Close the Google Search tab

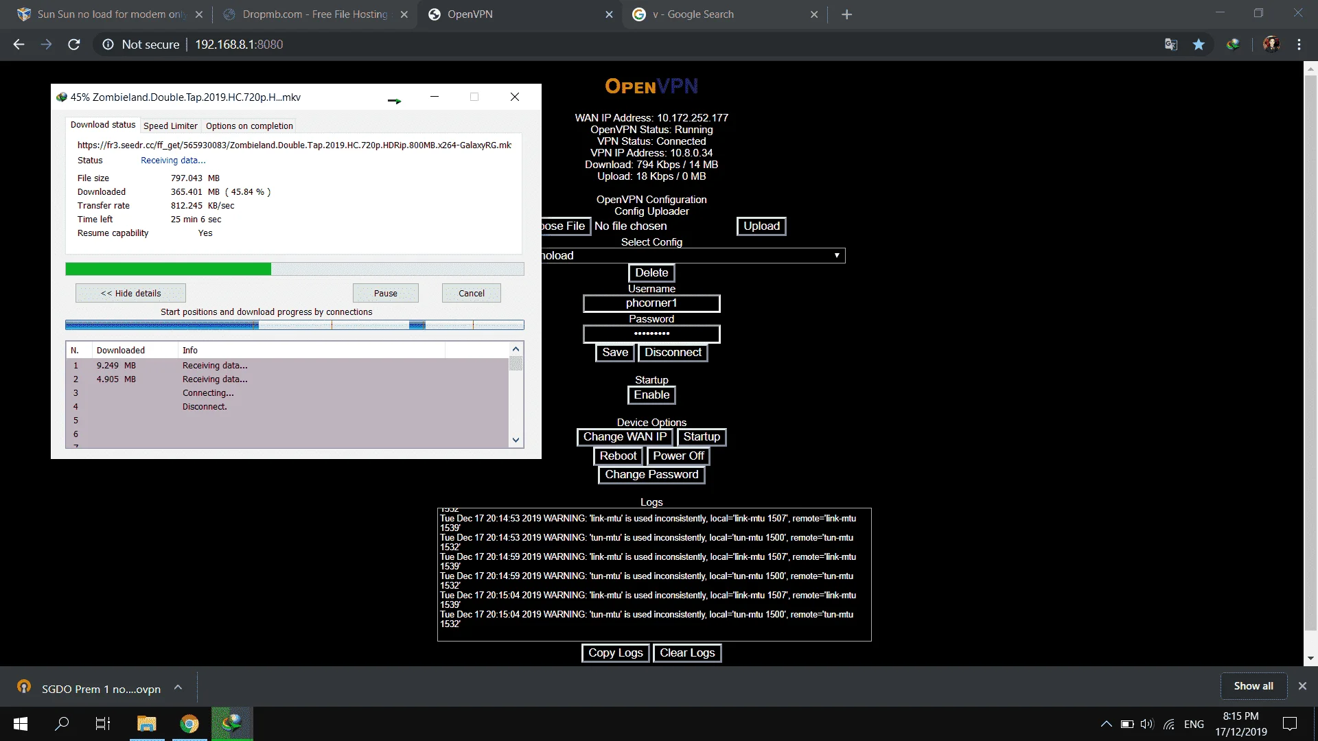tap(814, 14)
